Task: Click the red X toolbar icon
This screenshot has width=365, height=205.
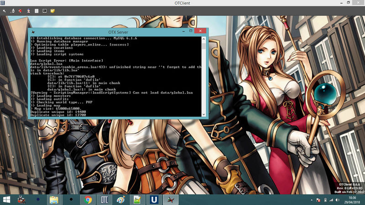Action: tap(20, 11)
